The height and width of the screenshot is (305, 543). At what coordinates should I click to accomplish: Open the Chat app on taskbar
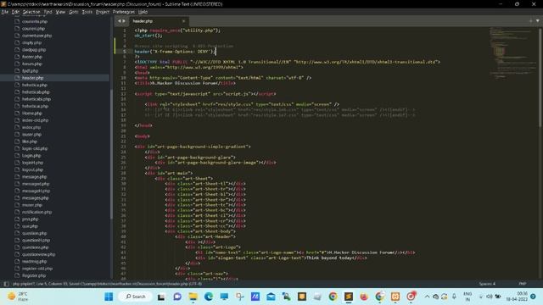(x=177, y=297)
